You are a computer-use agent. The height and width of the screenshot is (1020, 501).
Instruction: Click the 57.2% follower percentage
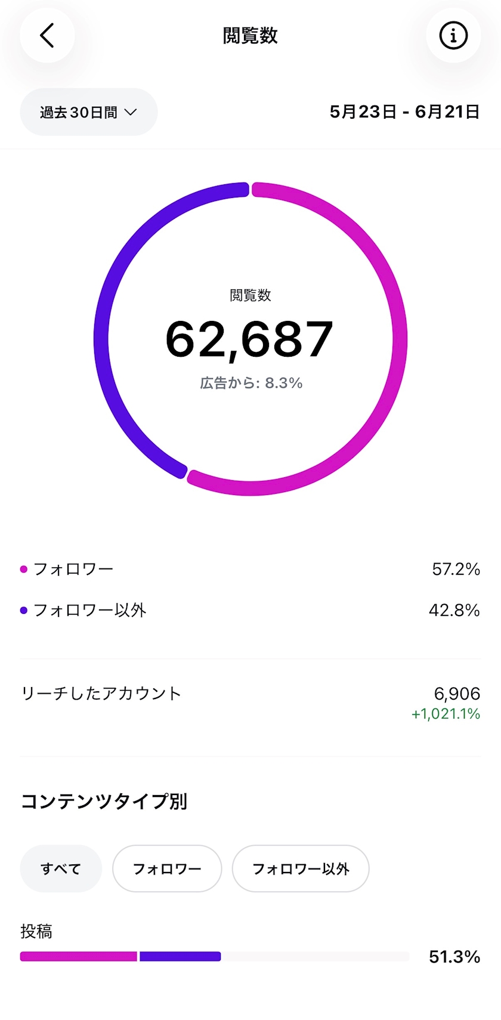tap(456, 569)
